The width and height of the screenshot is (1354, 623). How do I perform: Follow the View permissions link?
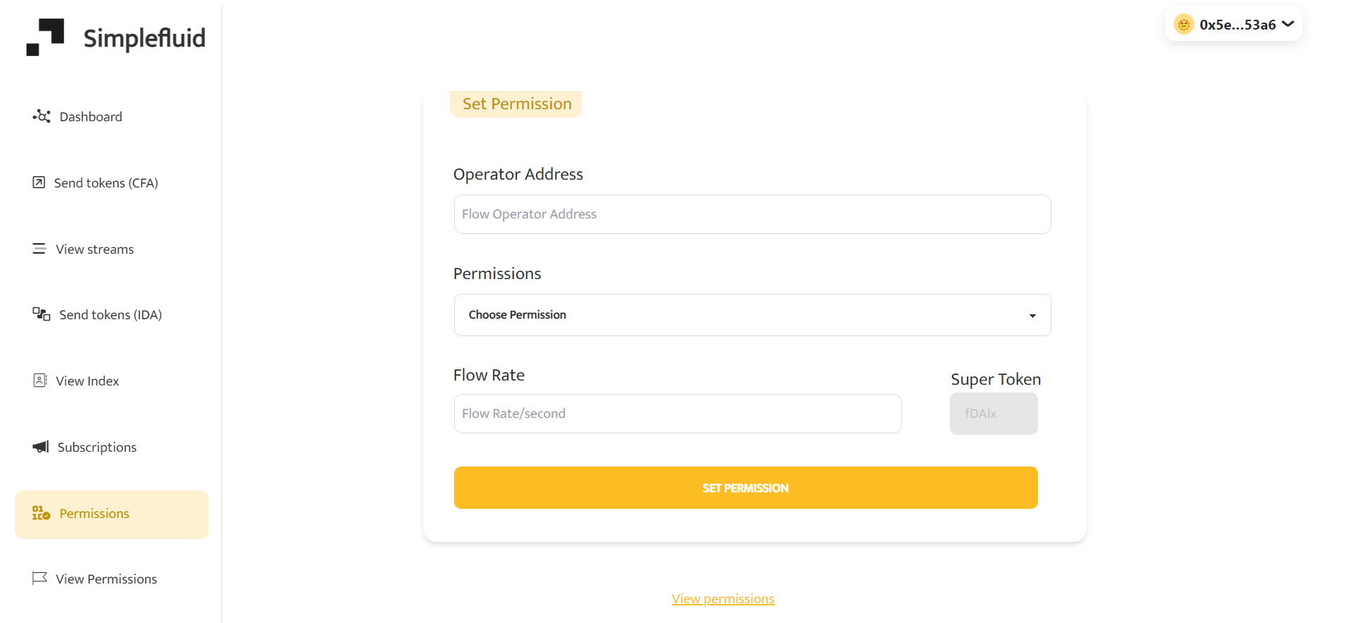pos(723,599)
